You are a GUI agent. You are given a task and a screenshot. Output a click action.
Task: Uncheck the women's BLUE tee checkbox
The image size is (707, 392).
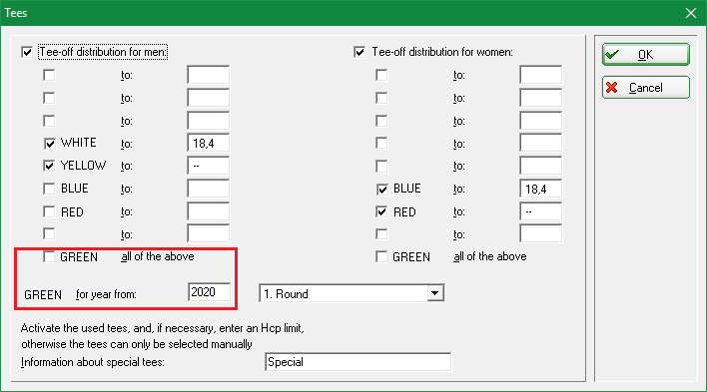(381, 190)
